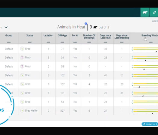Image resolution: width=158 pixels, height=135 pixels.
Task: Click Bred status icon in DIM 152 row
Action: 22,75
